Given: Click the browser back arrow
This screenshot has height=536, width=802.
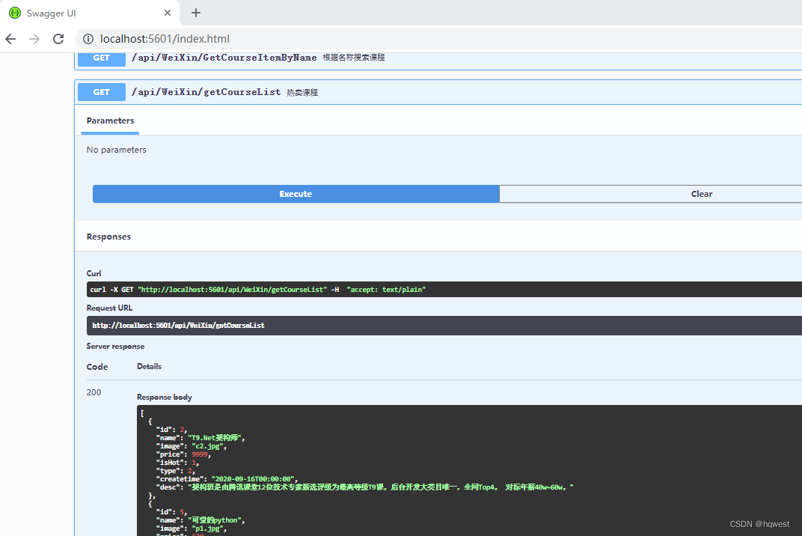Looking at the screenshot, I should [10, 39].
